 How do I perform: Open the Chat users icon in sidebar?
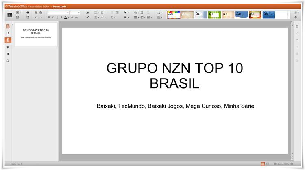8,54
